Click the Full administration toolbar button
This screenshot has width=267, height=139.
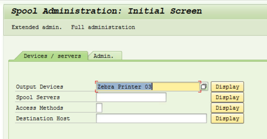[103, 27]
